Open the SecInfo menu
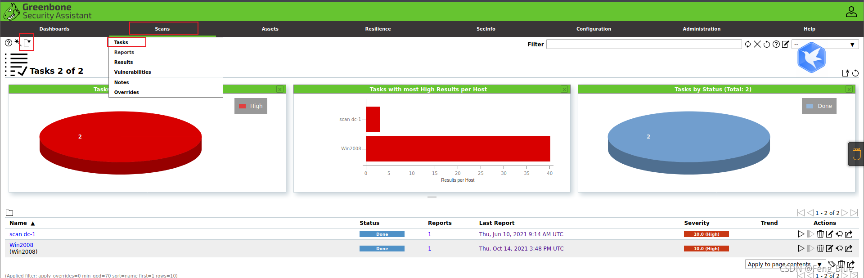 [486, 29]
